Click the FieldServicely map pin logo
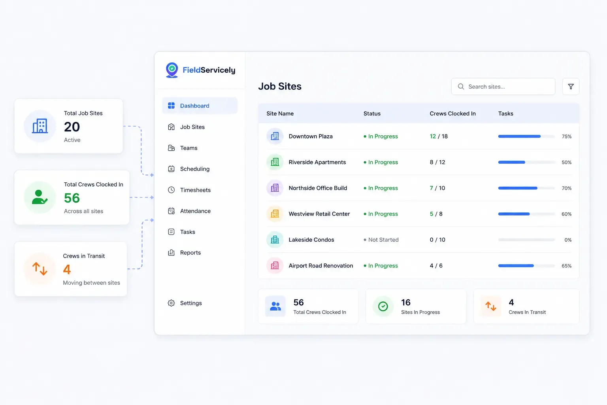Viewport: 607px width, 405px height. pyautogui.click(x=172, y=70)
